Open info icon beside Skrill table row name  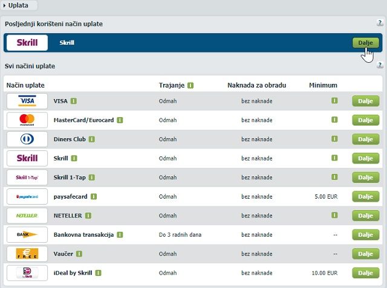pyautogui.click(x=74, y=158)
